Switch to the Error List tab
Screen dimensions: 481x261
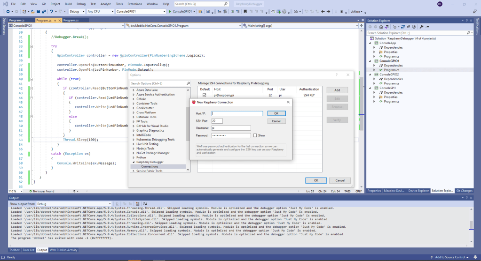(29, 250)
